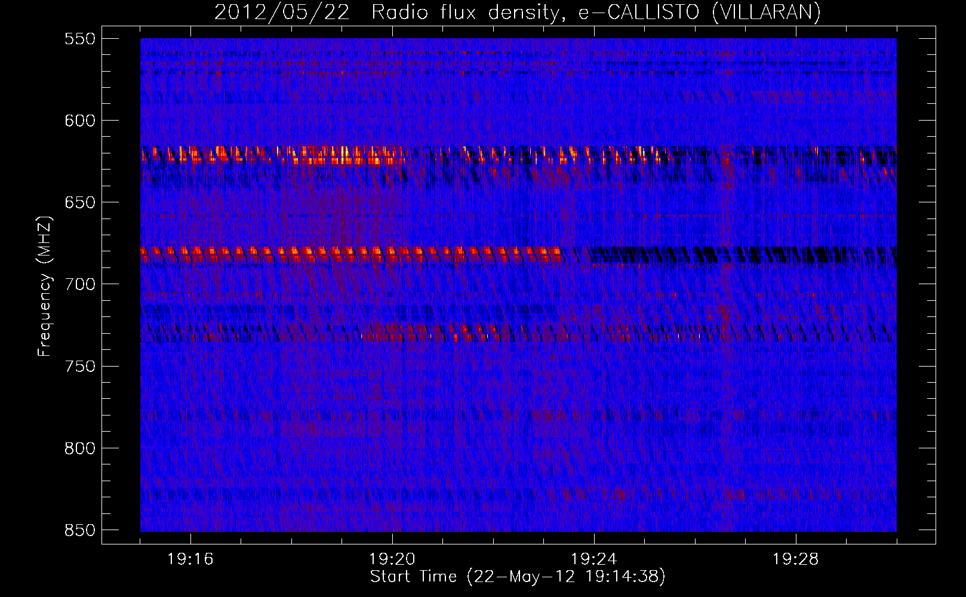Click the 'Start Time (22-May-12 19:14:38)' label

518,577
